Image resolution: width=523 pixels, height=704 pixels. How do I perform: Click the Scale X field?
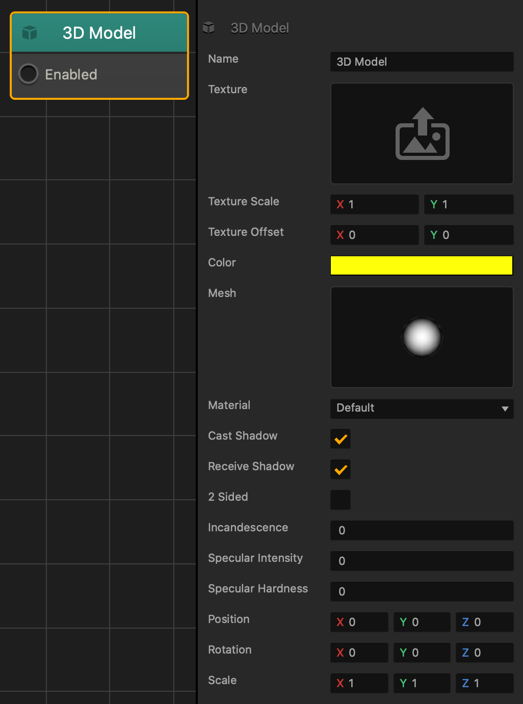pos(359,683)
